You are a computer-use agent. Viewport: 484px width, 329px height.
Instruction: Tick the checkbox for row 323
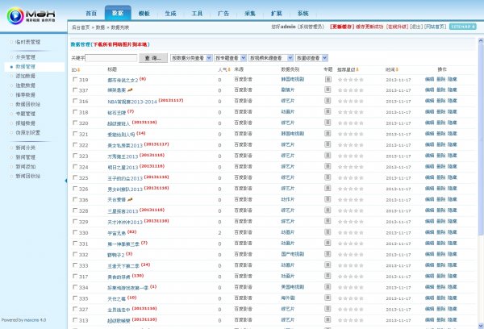click(75, 156)
